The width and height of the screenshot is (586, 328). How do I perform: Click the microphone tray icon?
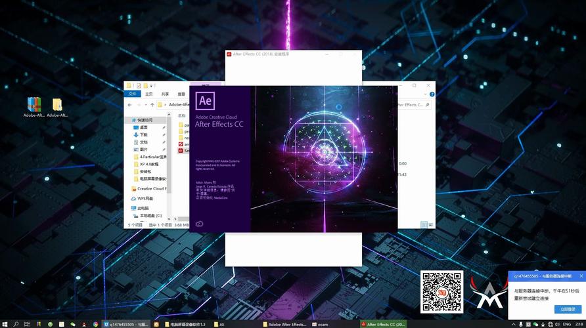click(x=520, y=324)
